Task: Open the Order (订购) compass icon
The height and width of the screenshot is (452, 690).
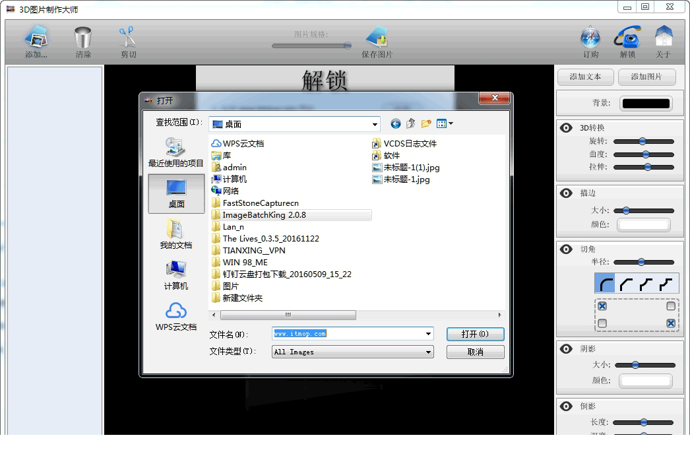Action: pos(590,38)
